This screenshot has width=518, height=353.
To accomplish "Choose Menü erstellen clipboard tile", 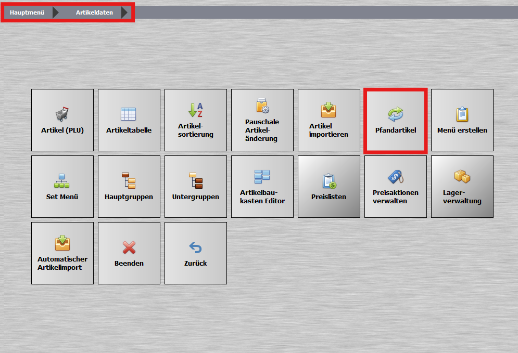I will (x=462, y=120).
